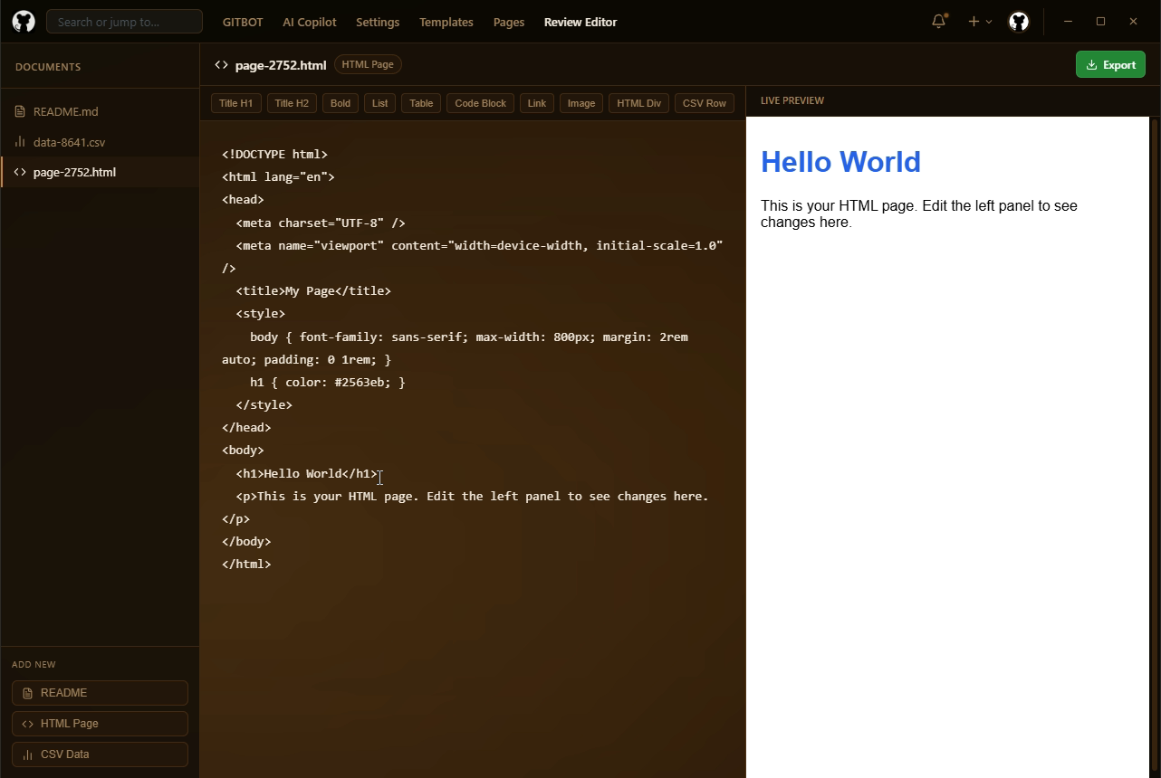
Task: Click the GitHub logo icon in the top-left
Action: pyautogui.click(x=23, y=21)
